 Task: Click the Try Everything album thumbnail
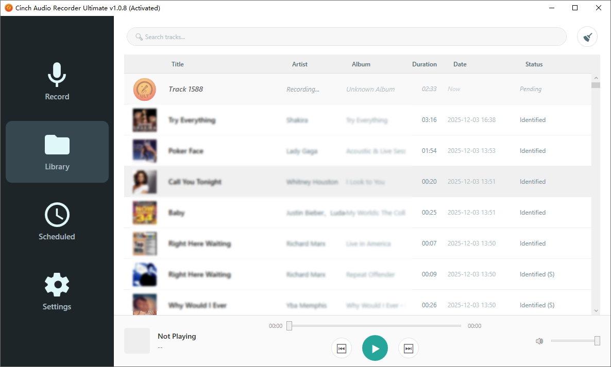pos(144,120)
